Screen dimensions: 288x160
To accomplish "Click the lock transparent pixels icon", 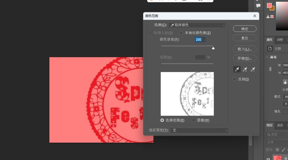I will (x=277, y=150).
